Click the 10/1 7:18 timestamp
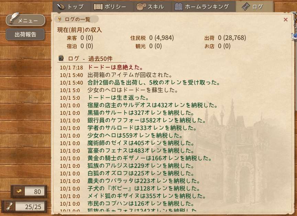The height and width of the screenshot is (216, 297). tap(71, 68)
